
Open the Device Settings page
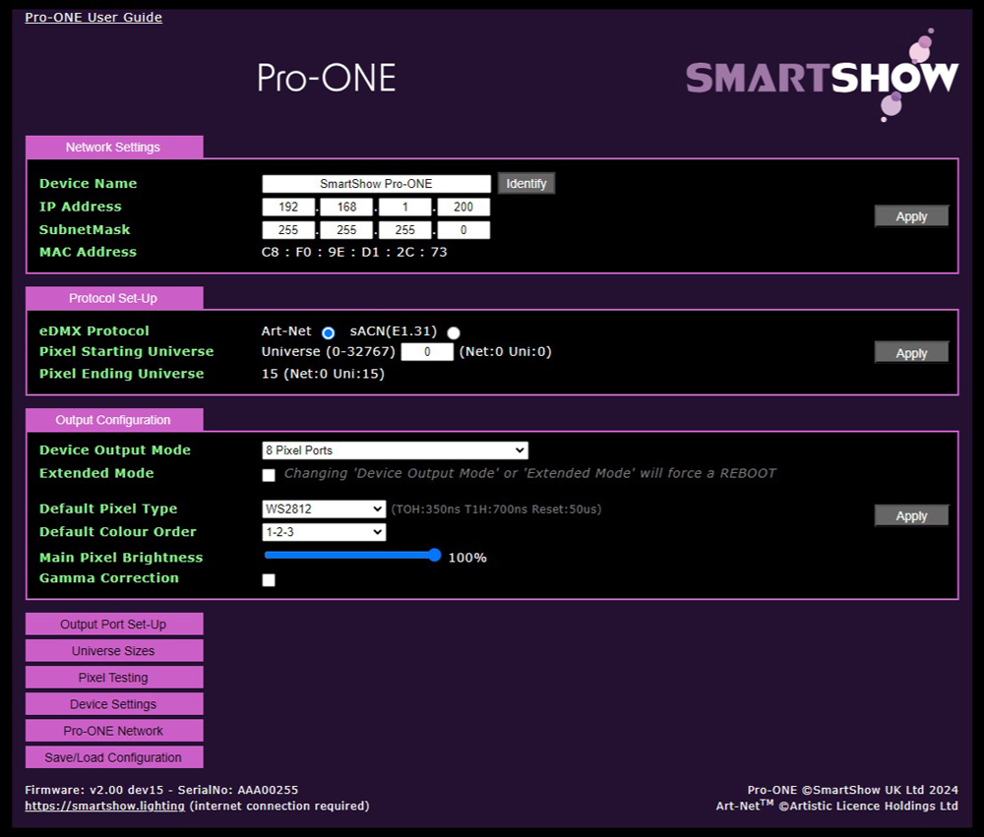[x=113, y=704]
